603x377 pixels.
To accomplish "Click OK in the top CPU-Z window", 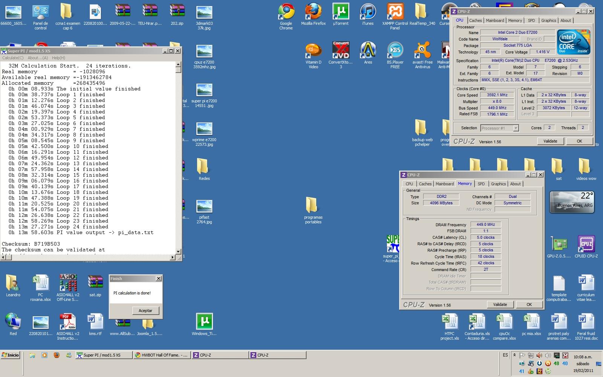I will point(579,141).
